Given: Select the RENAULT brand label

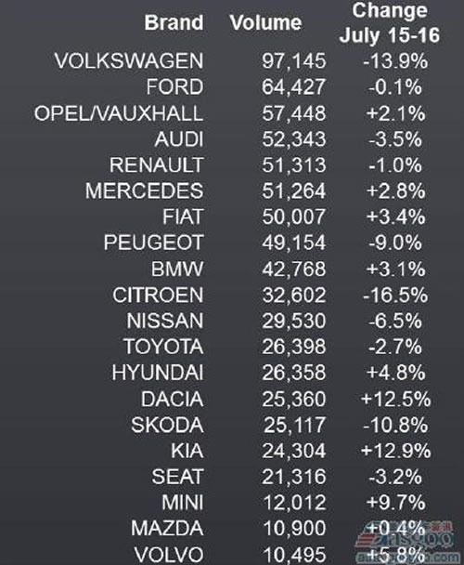Looking at the screenshot, I should [x=157, y=164].
